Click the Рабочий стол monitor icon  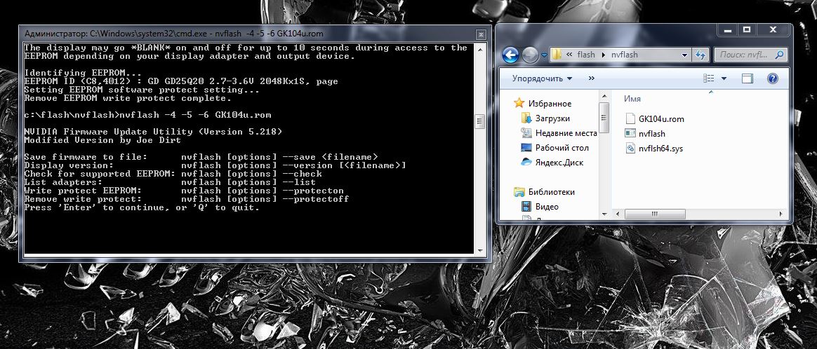tap(526, 148)
